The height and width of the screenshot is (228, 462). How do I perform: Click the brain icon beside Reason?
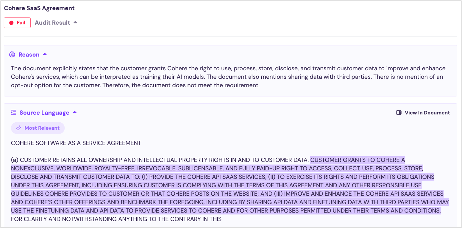click(x=12, y=55)
